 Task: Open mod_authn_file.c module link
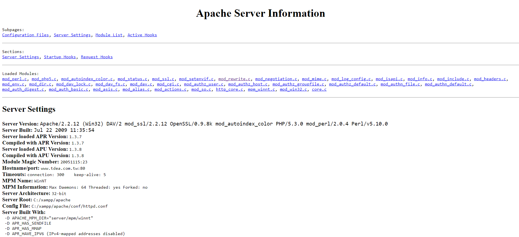coord(400,84)
